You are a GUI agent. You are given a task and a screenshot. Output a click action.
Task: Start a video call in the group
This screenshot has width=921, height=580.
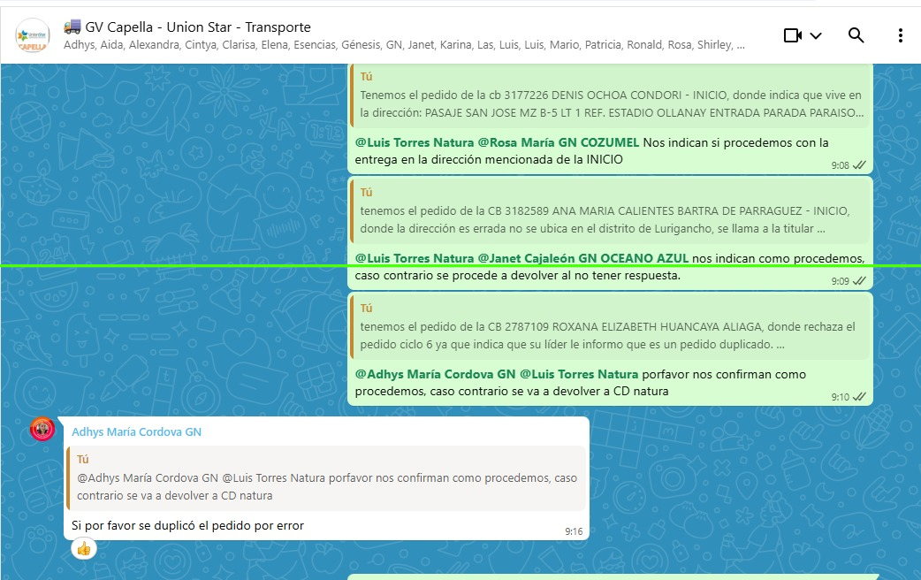[793, 35]
